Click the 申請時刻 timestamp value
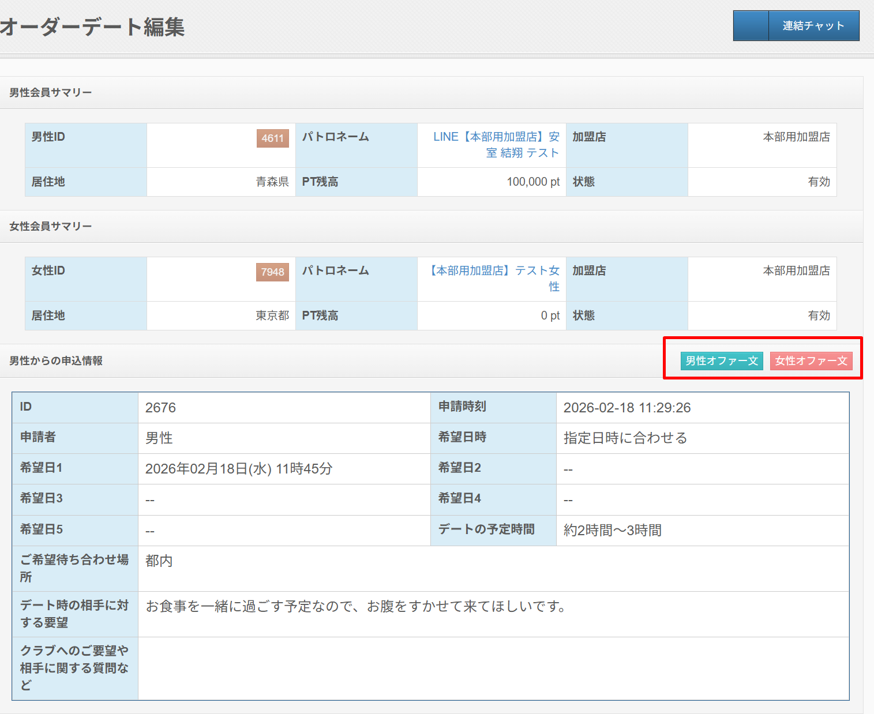874x714 pixels. coord(627,408)
